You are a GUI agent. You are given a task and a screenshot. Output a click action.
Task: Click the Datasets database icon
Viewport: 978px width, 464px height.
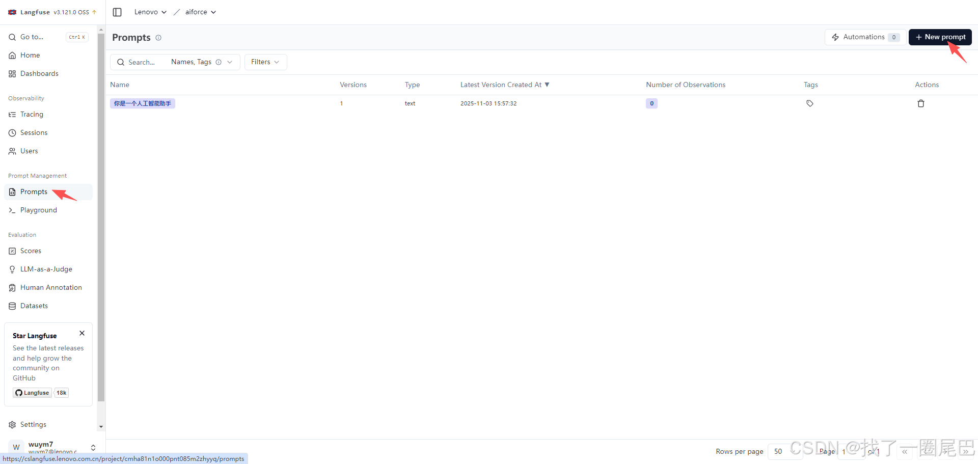tap(12, 306)
